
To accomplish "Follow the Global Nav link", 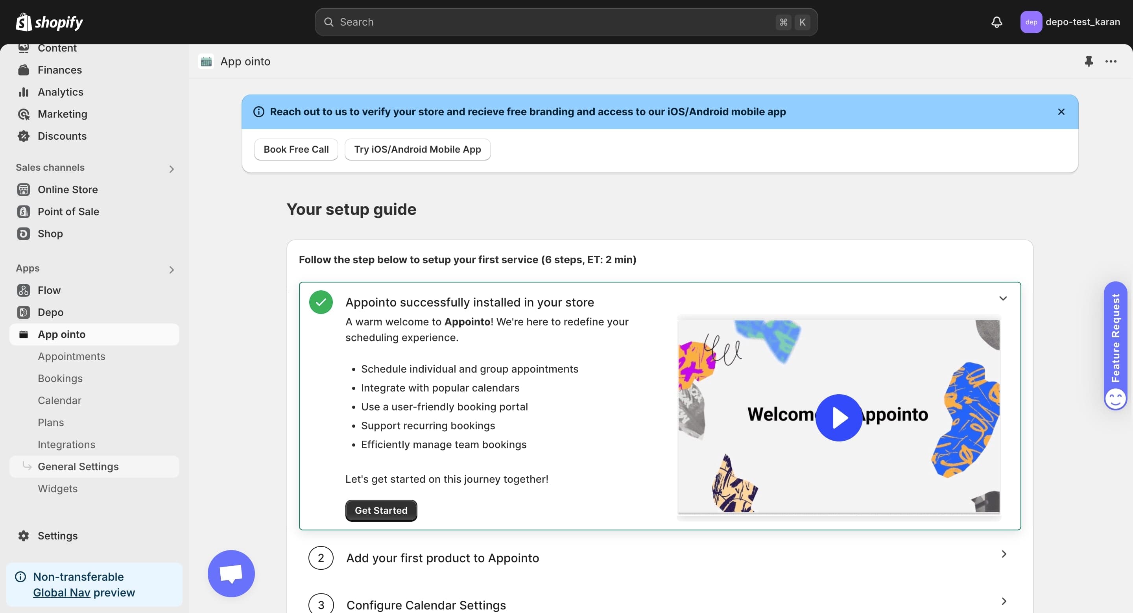I will (x=62, y=592).
